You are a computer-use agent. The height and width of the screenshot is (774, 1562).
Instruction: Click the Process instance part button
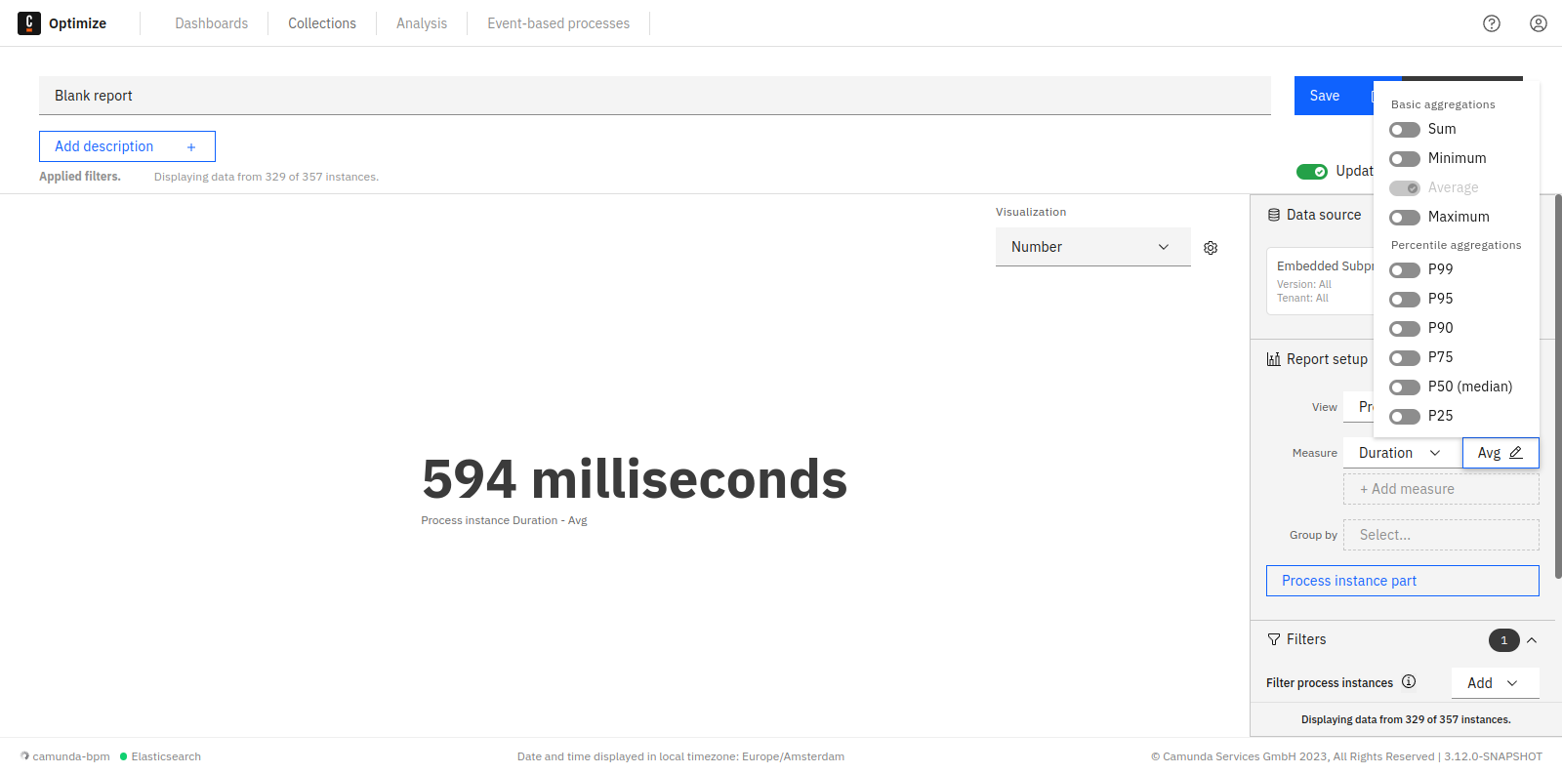[x=1402, y=581]
